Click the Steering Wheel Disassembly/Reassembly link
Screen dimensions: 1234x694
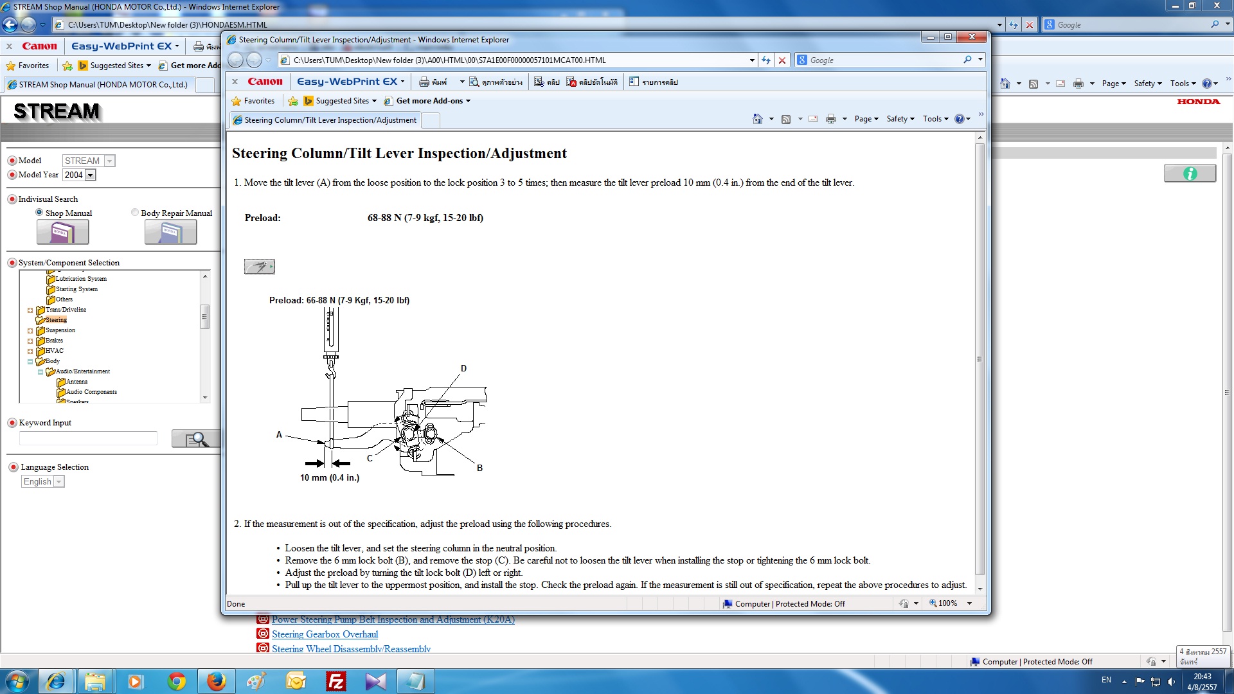[351, 648]
